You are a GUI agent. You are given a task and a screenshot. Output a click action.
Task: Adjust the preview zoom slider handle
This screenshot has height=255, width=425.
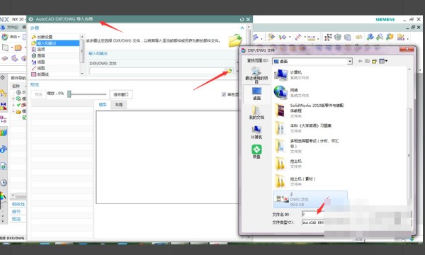coord(69,94)
